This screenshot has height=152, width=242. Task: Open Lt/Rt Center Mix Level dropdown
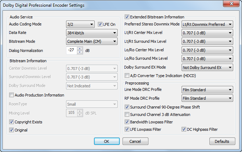click(207, 33)
